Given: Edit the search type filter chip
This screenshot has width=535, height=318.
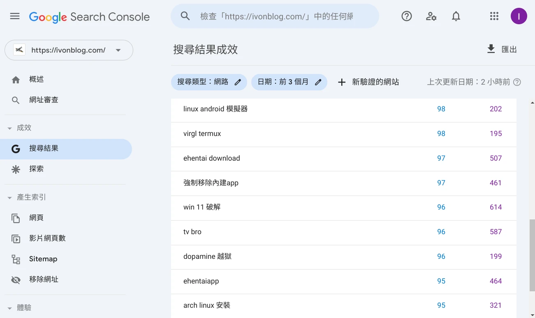Looking at the screenshot, I should pyautogui.click(x=209, y=82).
